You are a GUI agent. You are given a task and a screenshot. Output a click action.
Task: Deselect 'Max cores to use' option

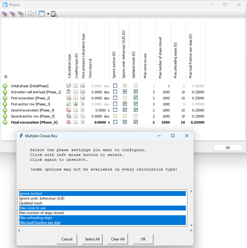tap(32, 208)
